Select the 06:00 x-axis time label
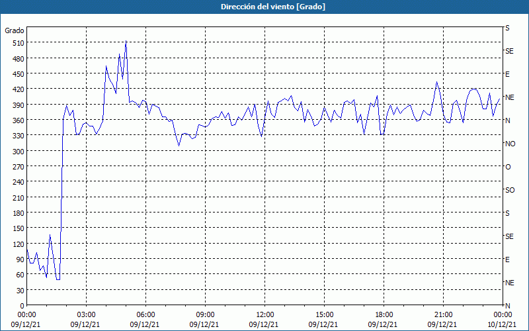 tap(145, 315)
